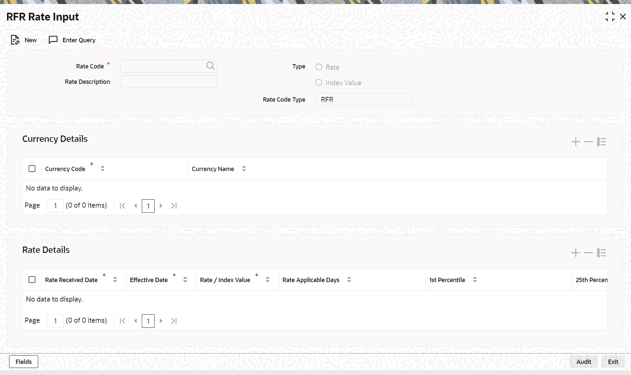The height and width of the screenshot is (375, 631).
Task: Go to last page in Rate Details
Action: point(174,321)
